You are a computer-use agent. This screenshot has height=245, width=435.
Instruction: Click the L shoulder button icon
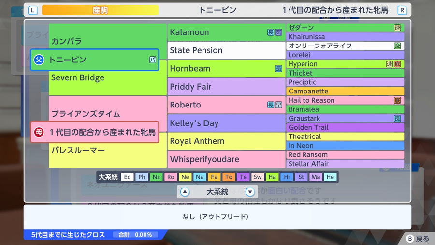pyautogui.click(x=33, y=10)
